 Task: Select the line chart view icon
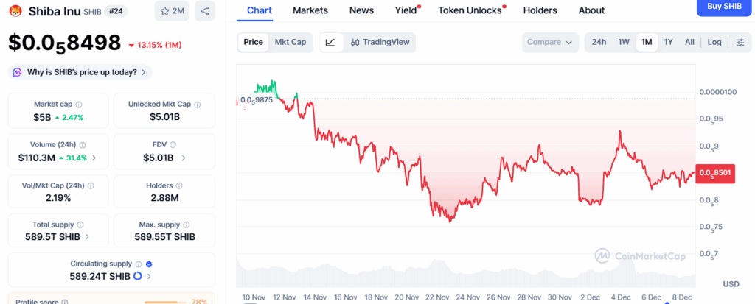pos(330,42)
